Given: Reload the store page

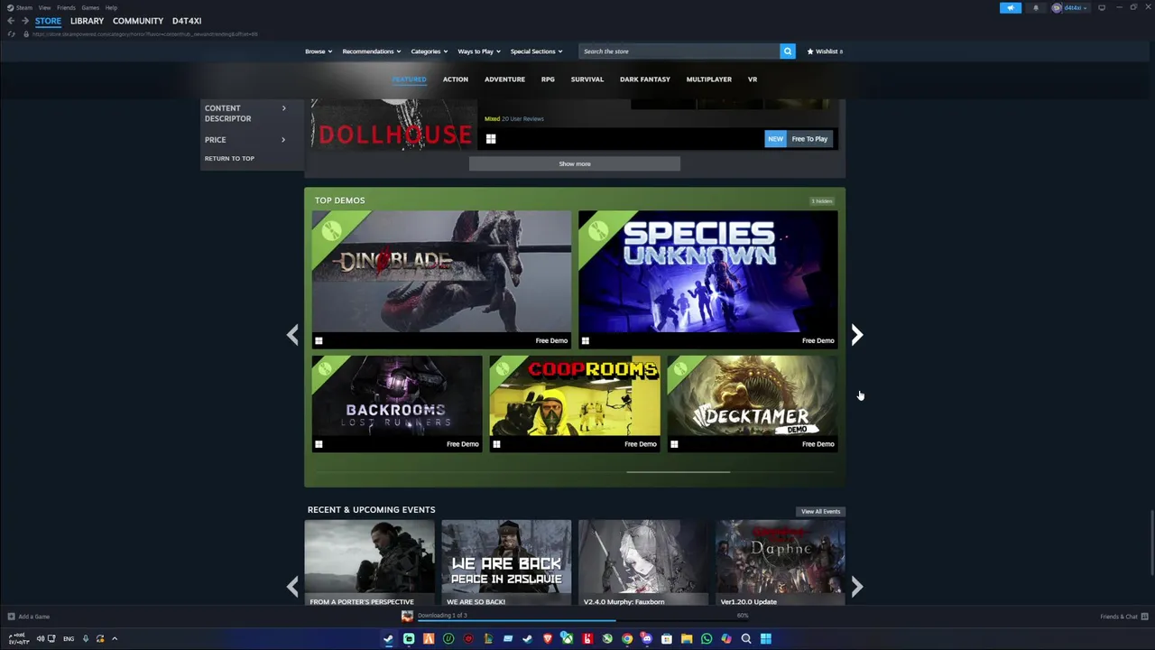Looking at the screenshot, I should 11,34.
